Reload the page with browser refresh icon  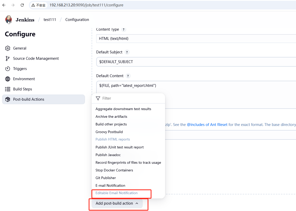[x=22, y=5]
